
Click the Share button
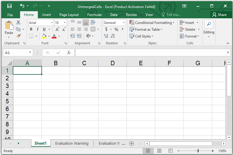point(219,15)
